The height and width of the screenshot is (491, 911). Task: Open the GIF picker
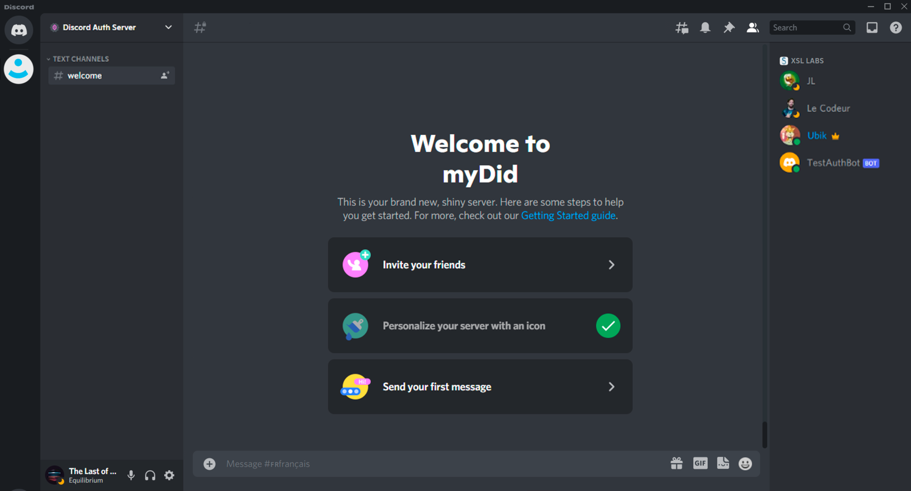pyautogui.click(x=700, y=463)
